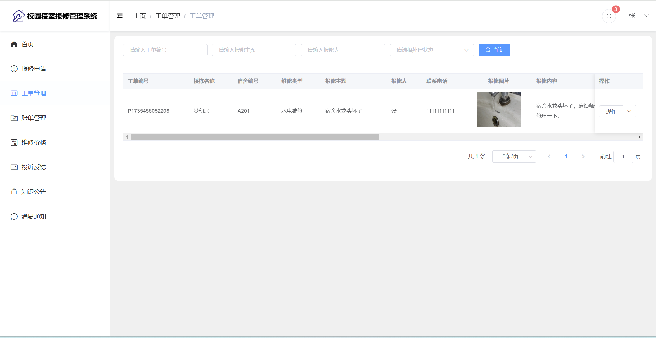Click the 主页 breadcrumb link

point(139,16)
